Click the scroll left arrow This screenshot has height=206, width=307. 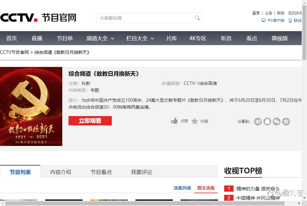(2, 203)
